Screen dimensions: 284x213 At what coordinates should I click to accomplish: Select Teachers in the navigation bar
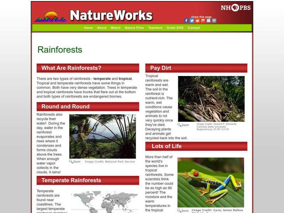(x=155, y=28)
